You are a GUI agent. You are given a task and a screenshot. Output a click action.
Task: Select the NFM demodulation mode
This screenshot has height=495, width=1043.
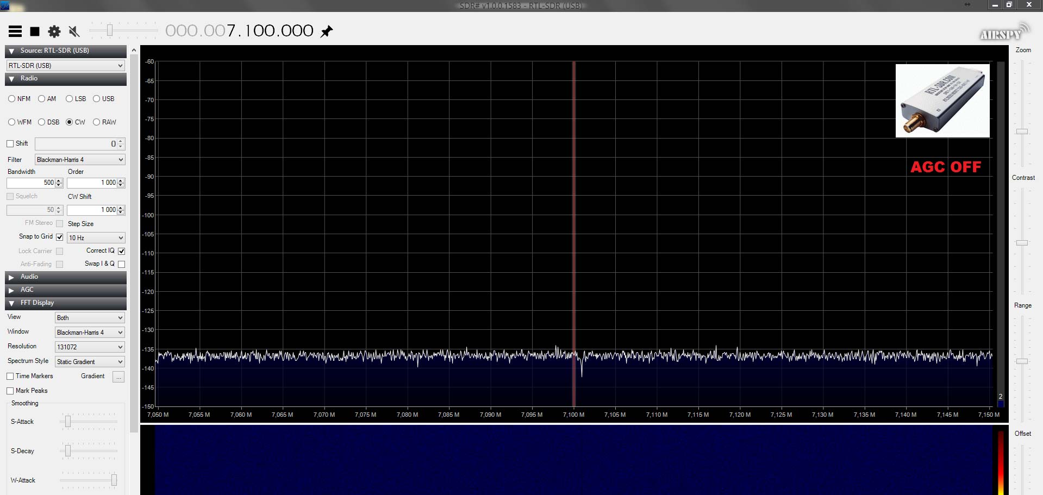12,99
